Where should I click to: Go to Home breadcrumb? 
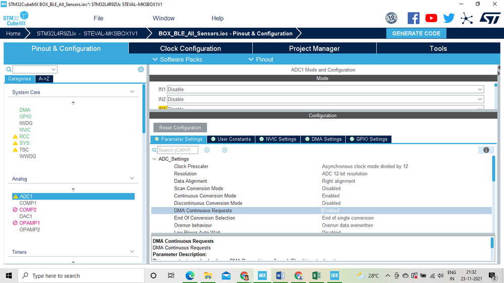[13, 33]
